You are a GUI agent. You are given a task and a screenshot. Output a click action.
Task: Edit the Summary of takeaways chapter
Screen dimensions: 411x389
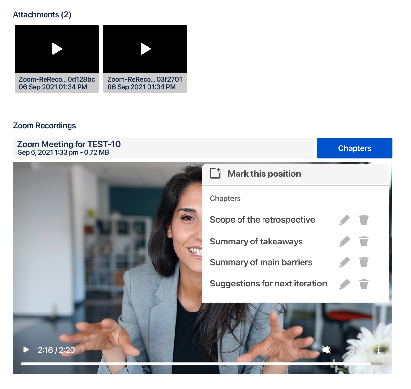[344, 242]
